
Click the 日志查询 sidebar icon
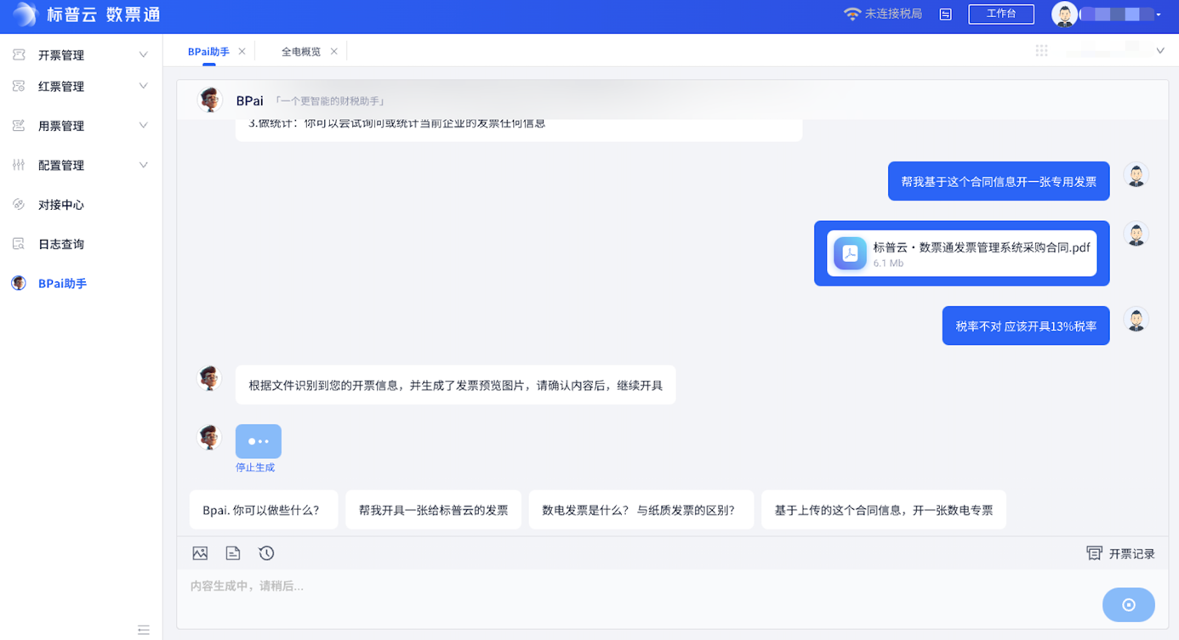[x=19, y=244]
